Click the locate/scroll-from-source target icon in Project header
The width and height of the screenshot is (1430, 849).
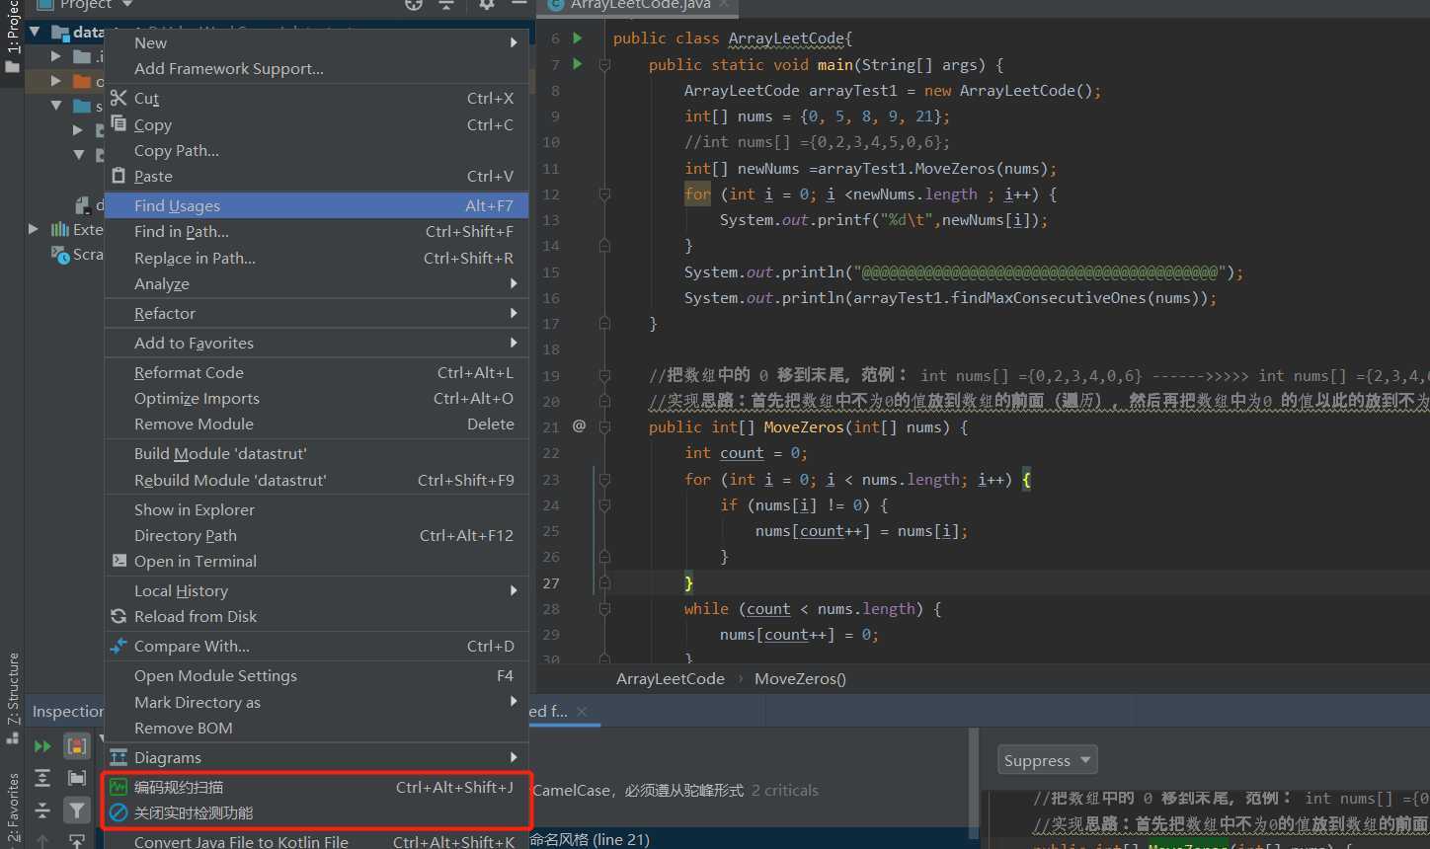[x=414, y=5]
